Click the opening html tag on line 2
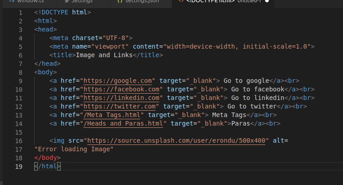The width and height of the screenshot is (343, 185). click(x=45, y=21)
